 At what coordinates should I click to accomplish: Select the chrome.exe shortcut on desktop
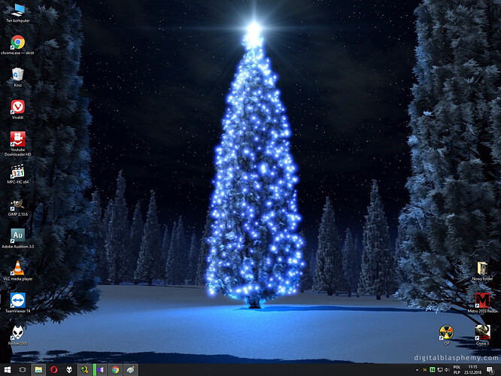[x=17, y=42]
